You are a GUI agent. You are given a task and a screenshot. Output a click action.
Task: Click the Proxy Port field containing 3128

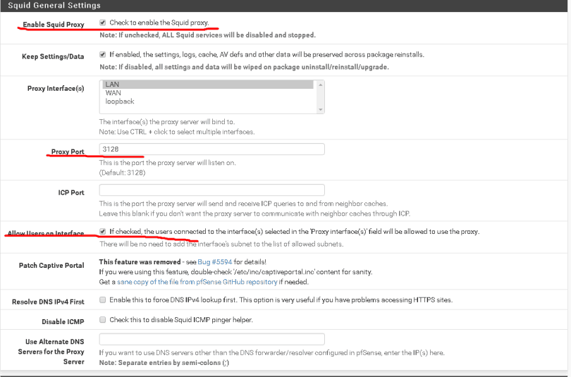pos(211,149)
